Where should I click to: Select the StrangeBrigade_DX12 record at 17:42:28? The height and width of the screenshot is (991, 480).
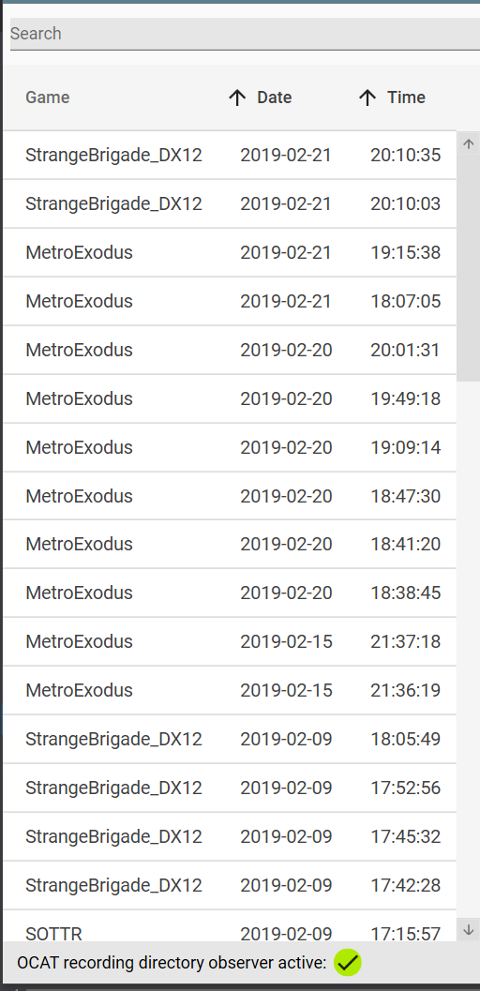click(230, 885)
